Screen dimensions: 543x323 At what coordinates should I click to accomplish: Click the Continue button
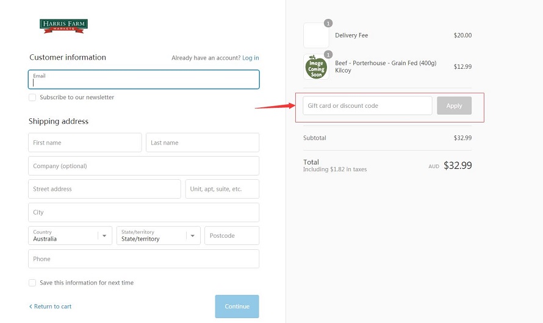(237, 307)
